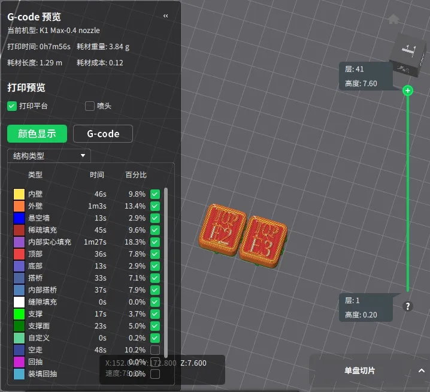Disable the 打印平台 checkbox
This screenshot has height=392, width=430.
coord(12,106)
